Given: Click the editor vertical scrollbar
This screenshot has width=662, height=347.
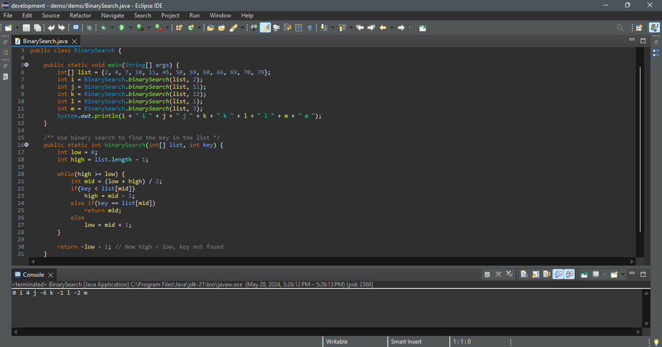Looking at the screenshot, I should [x=640, y=149].
